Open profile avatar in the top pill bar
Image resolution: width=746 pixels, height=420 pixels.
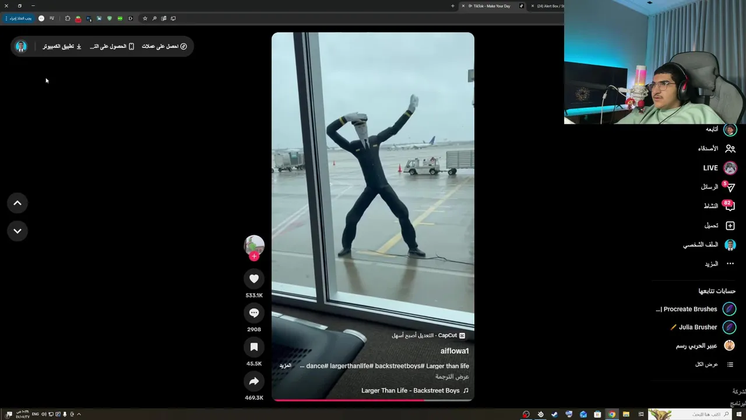[21, 46]
